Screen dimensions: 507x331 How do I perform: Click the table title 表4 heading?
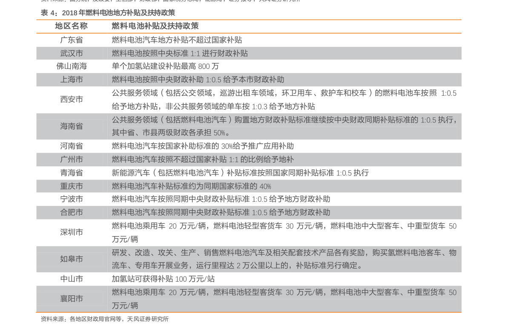point(108,13)
